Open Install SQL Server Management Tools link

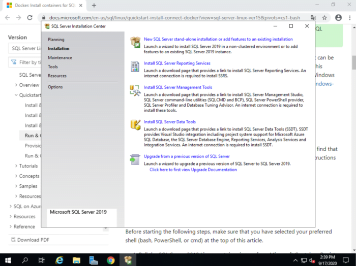tap(178, 87)
